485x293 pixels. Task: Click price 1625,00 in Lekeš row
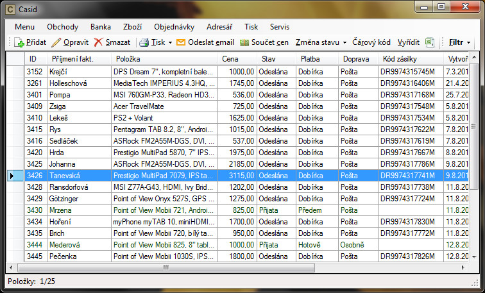pyautogui.click(x=237, y=118)
